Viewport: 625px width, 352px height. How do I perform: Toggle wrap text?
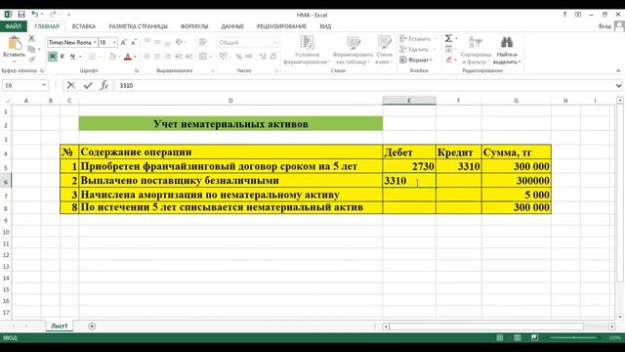pos(203,42)
